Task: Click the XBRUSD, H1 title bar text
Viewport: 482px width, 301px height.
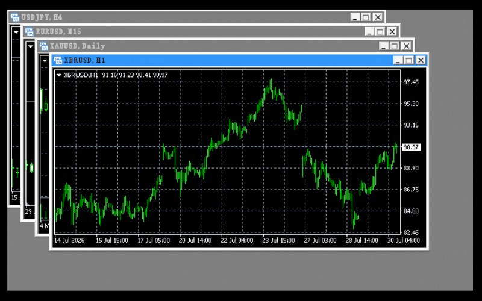Action: point(84,61)
